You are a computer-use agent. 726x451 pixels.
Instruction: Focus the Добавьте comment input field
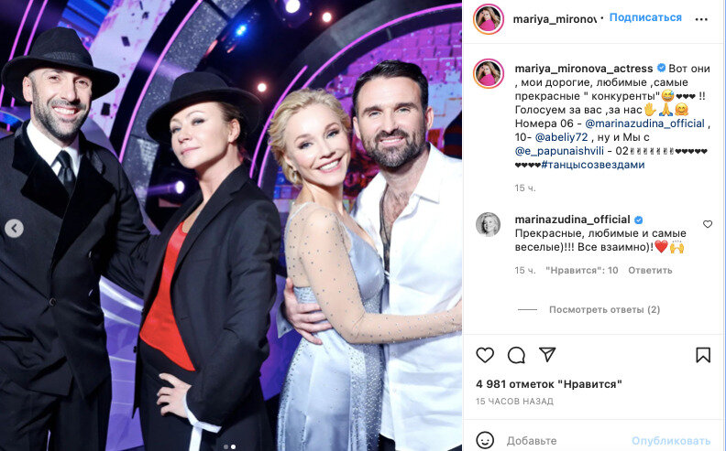pyautogui.click(x=565, y=440)
